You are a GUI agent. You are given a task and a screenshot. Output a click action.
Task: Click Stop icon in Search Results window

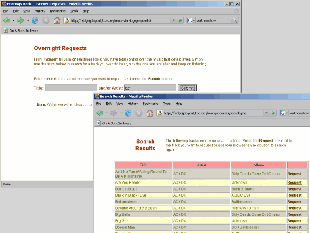[139, 113]
